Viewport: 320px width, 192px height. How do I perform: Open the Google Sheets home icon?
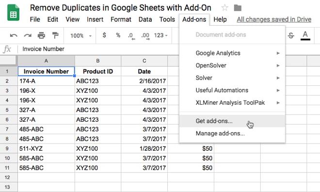click(13, 13)
